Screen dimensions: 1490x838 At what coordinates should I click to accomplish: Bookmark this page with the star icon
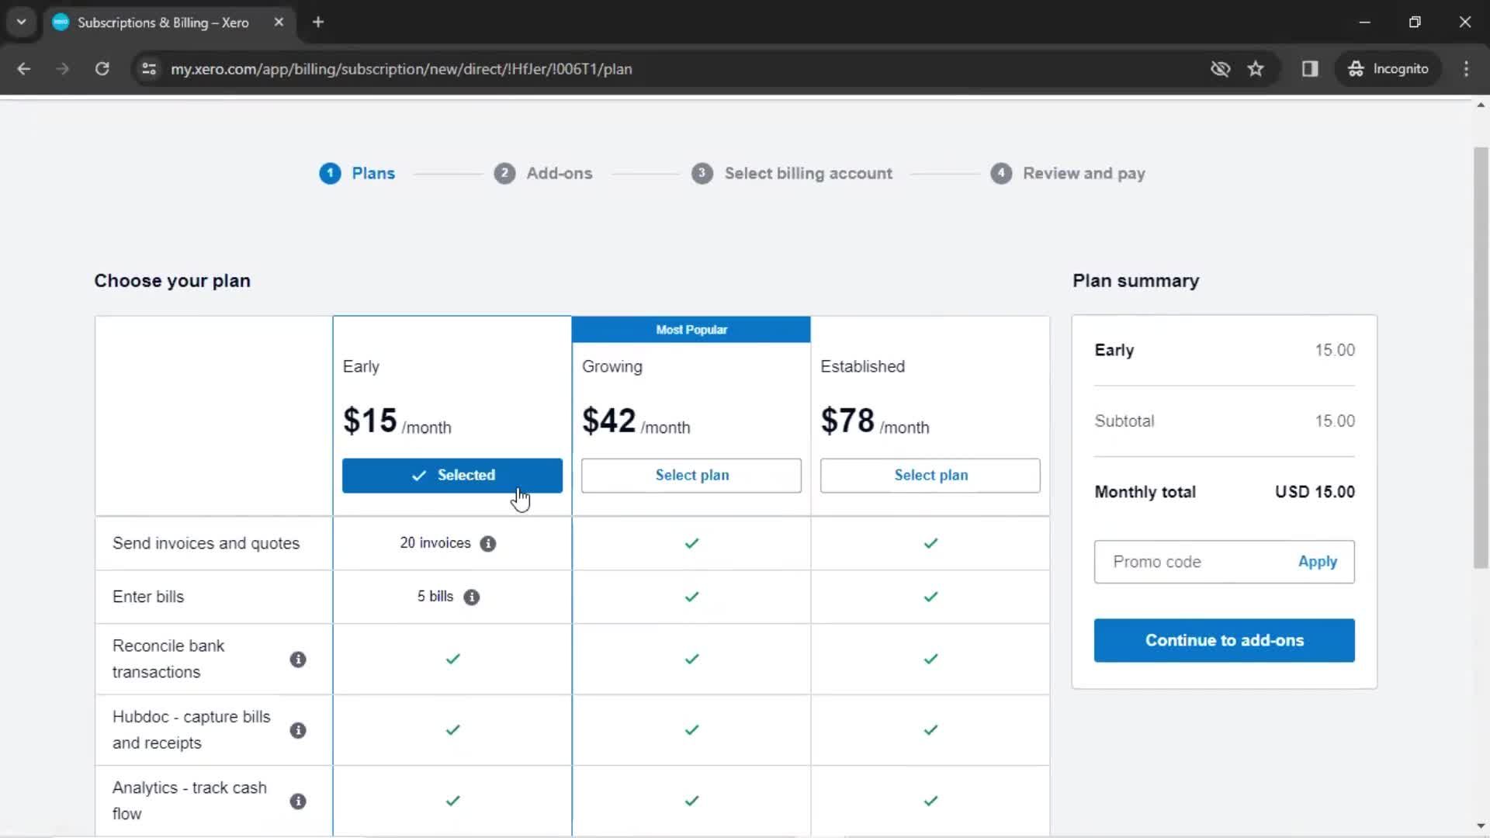tap(1256, 68)
